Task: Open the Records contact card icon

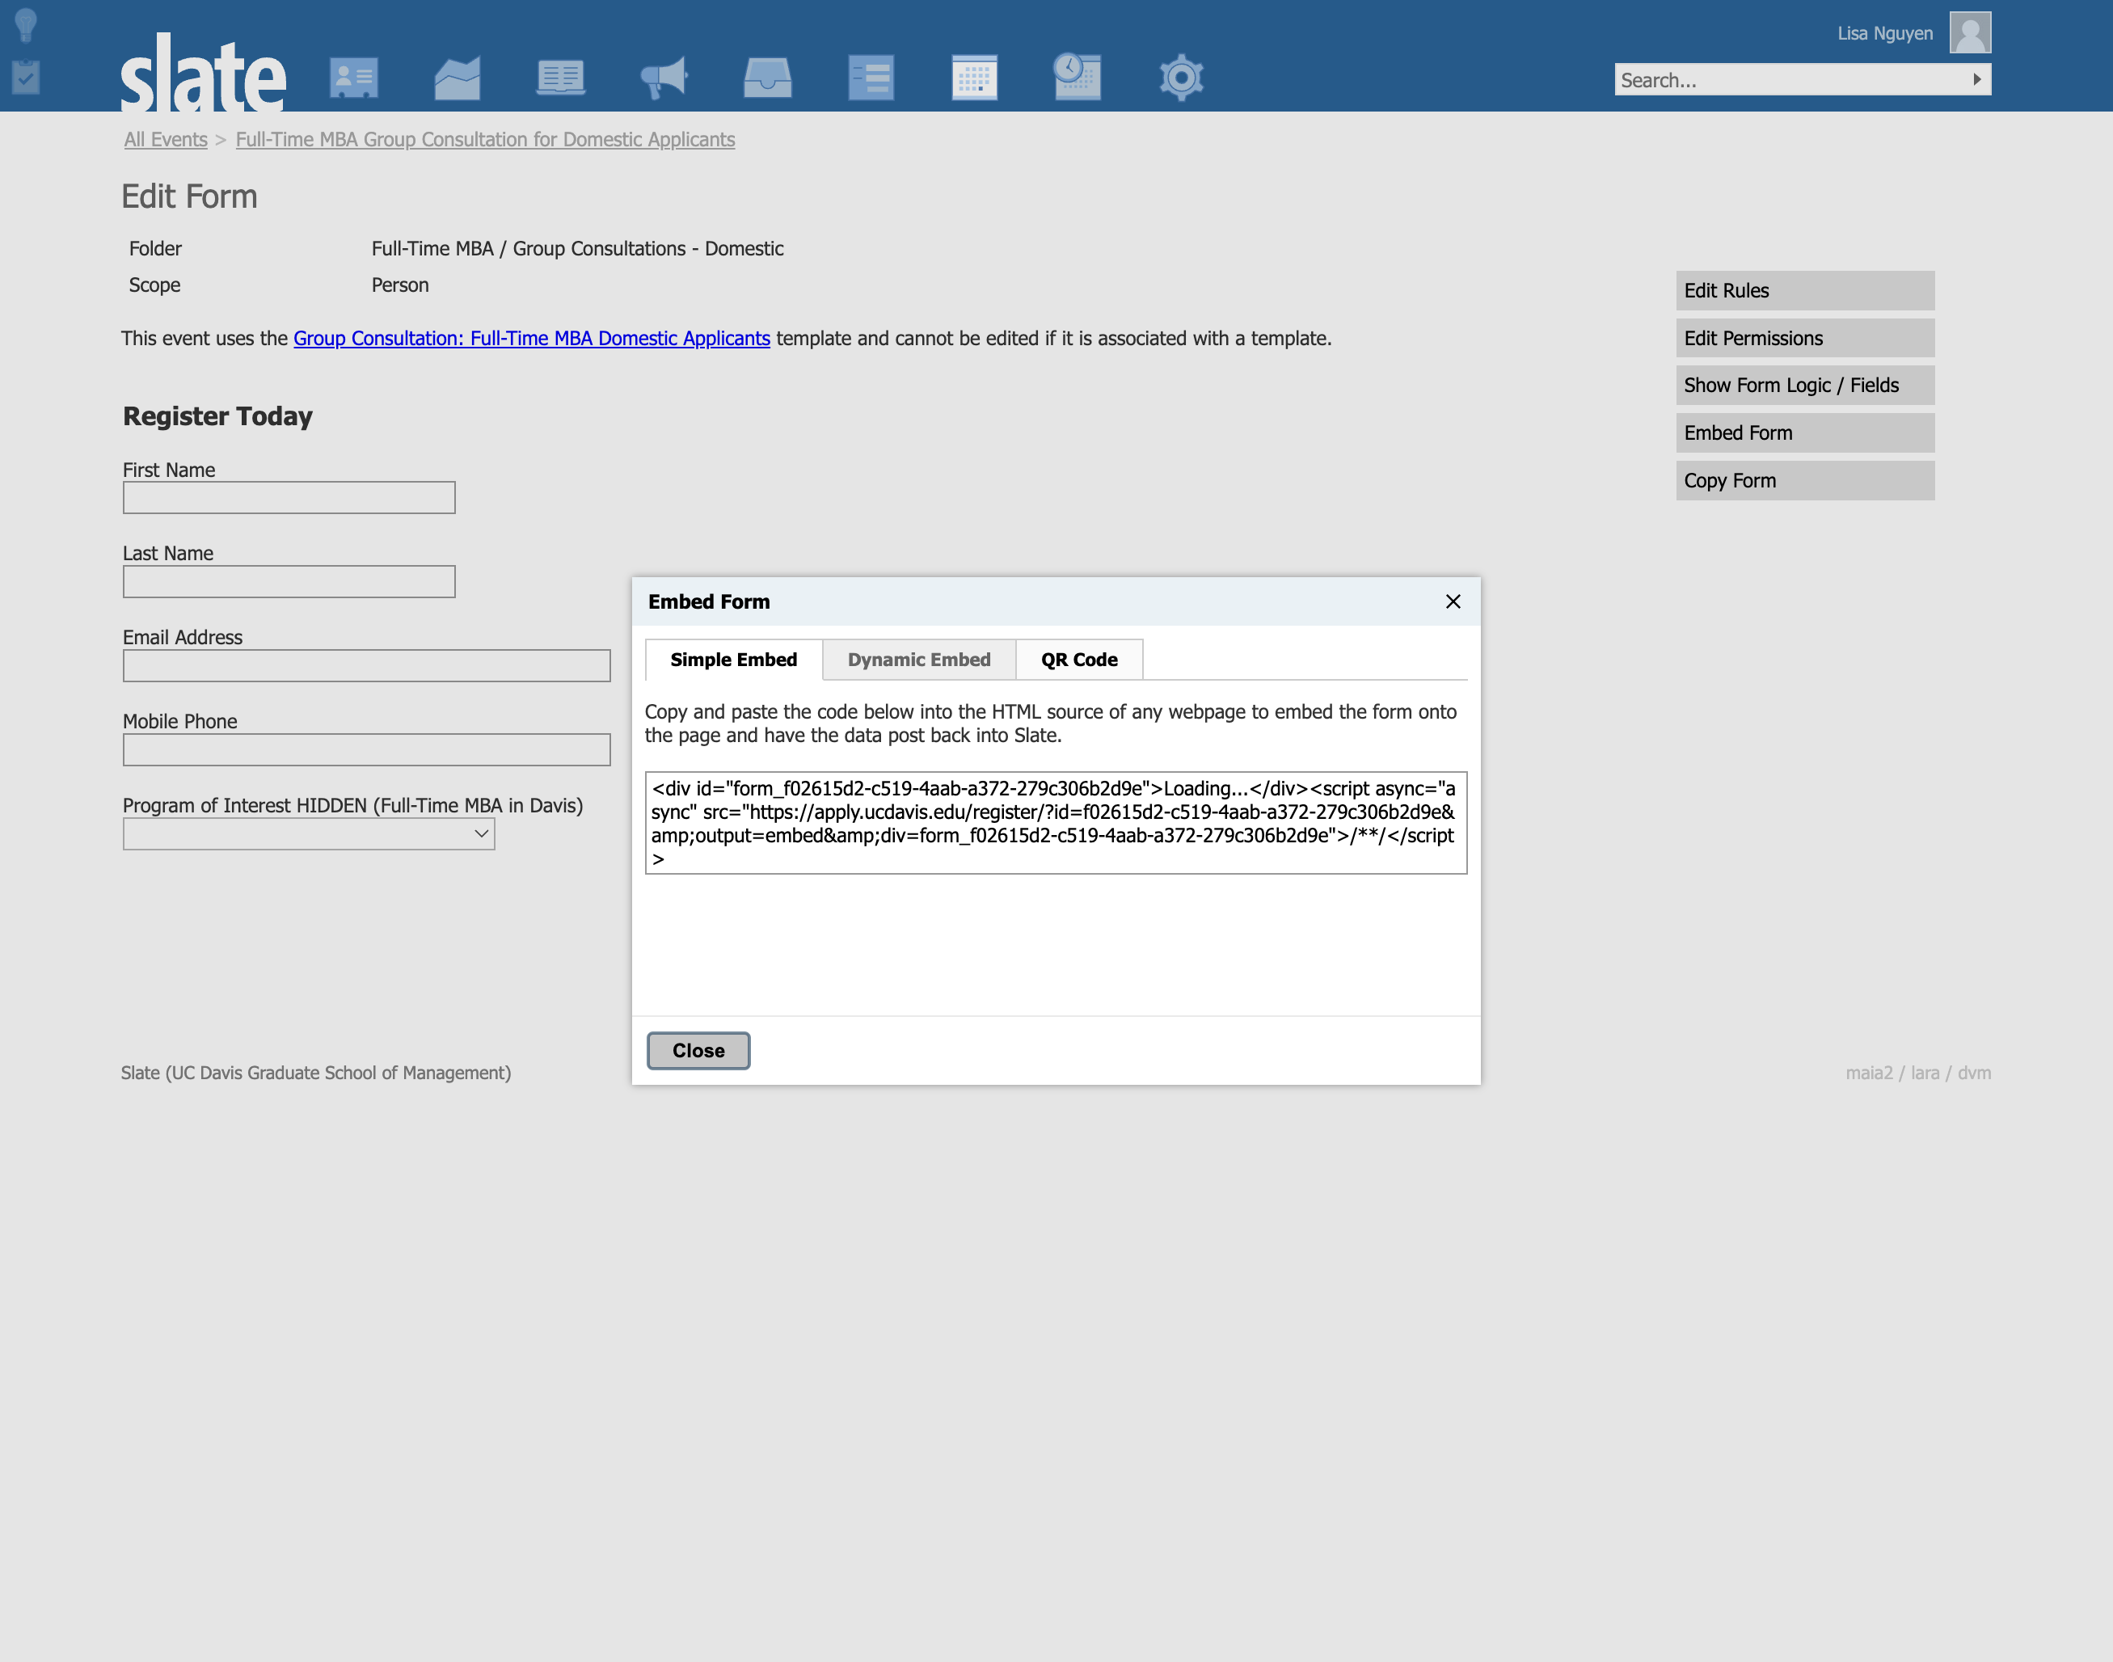Action: [353, 77]
